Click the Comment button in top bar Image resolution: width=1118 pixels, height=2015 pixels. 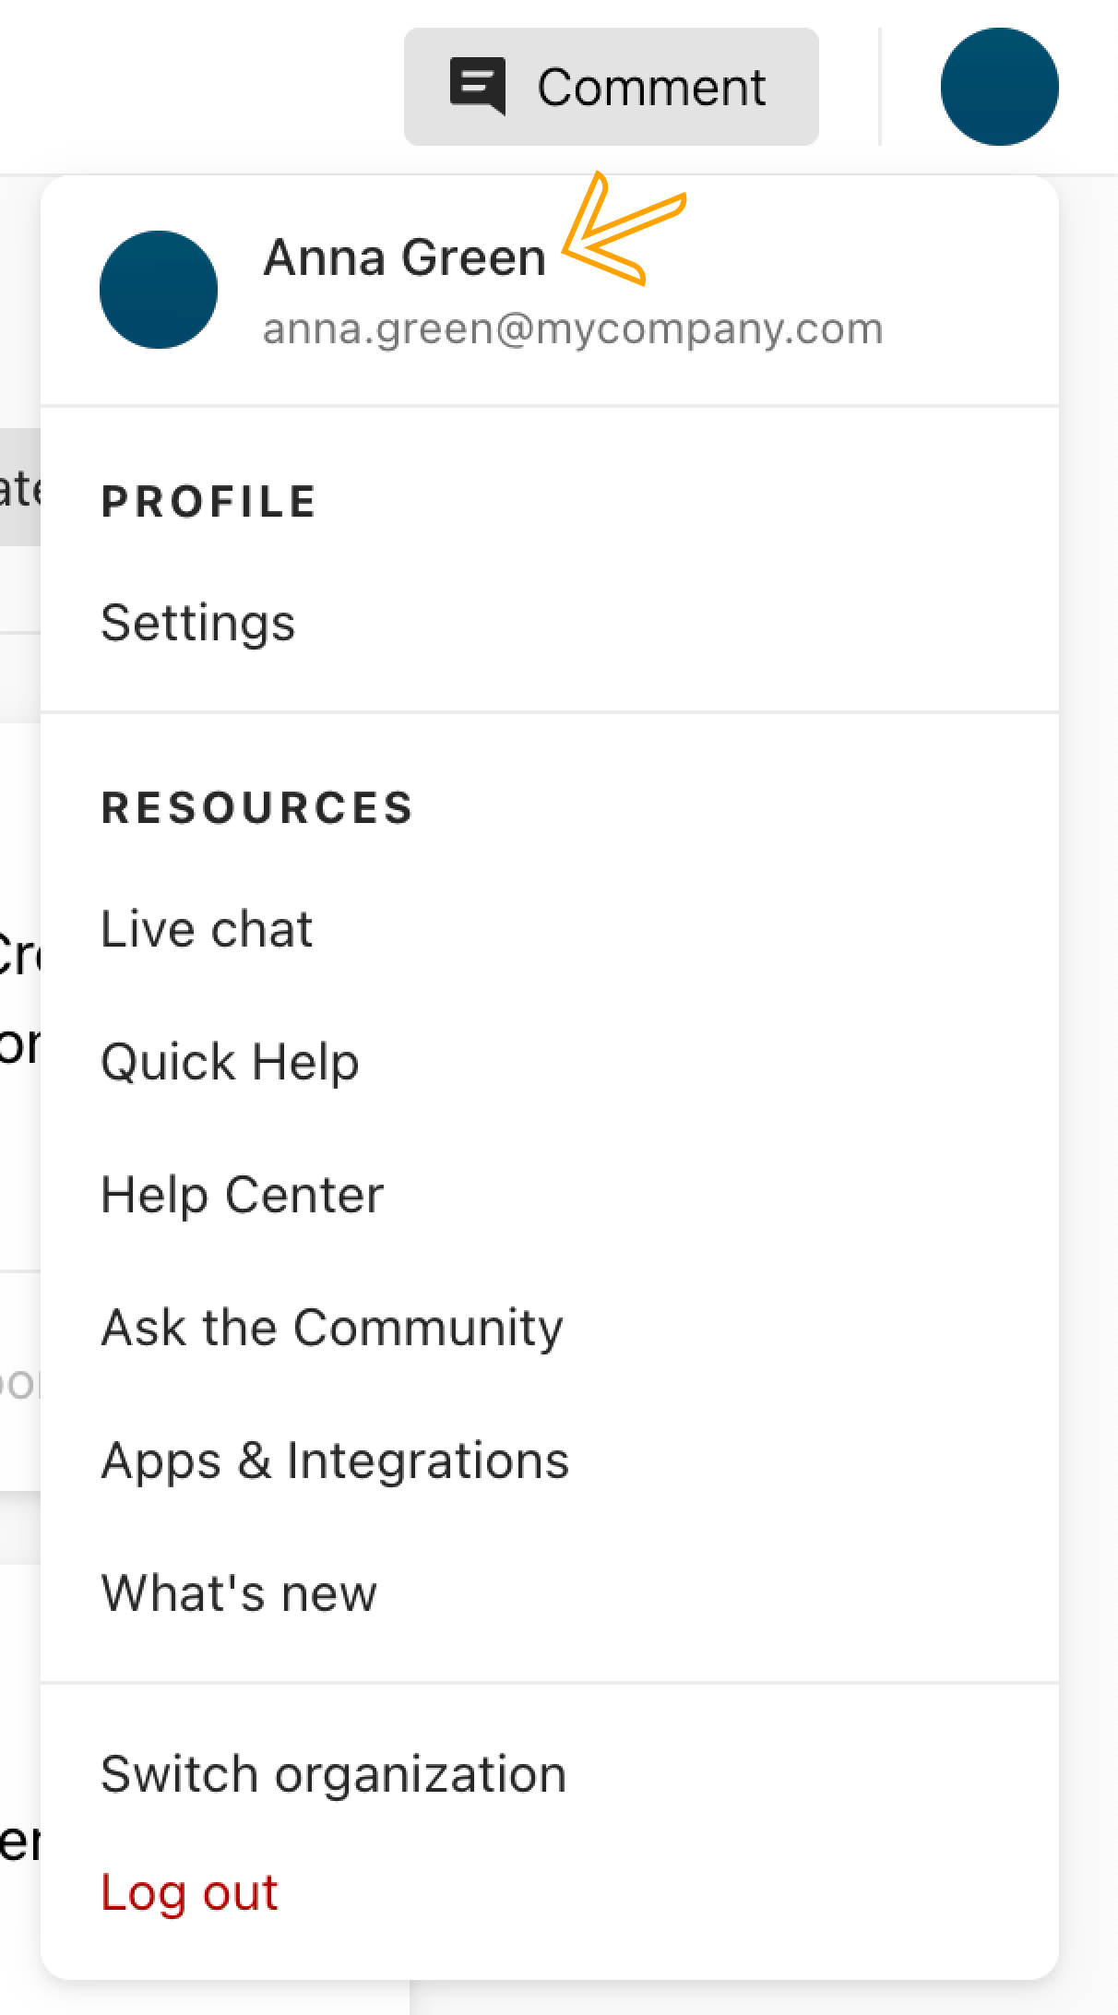(611, 87)
